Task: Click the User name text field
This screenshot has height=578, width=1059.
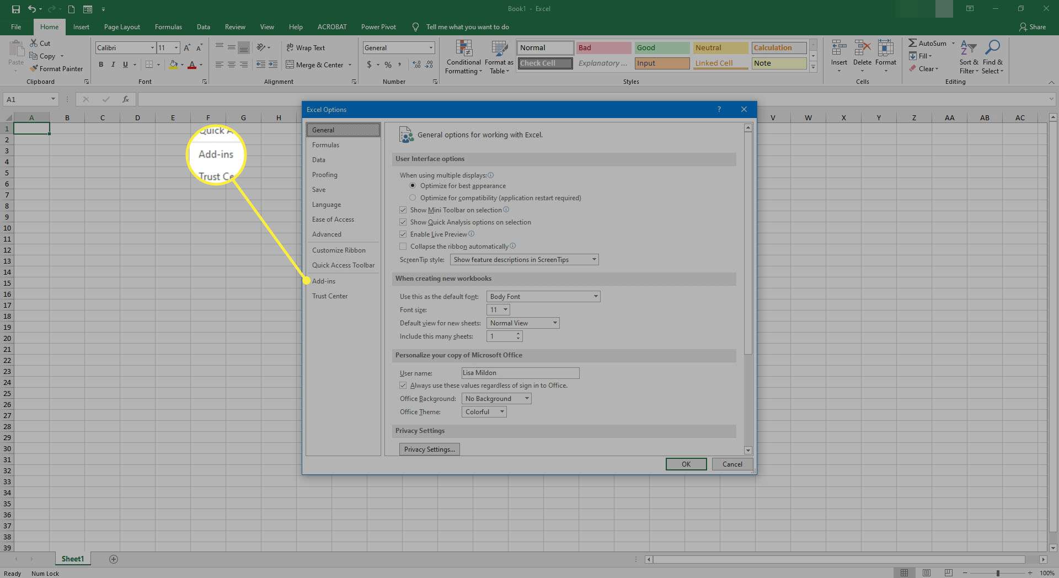Action: [520, 373]
